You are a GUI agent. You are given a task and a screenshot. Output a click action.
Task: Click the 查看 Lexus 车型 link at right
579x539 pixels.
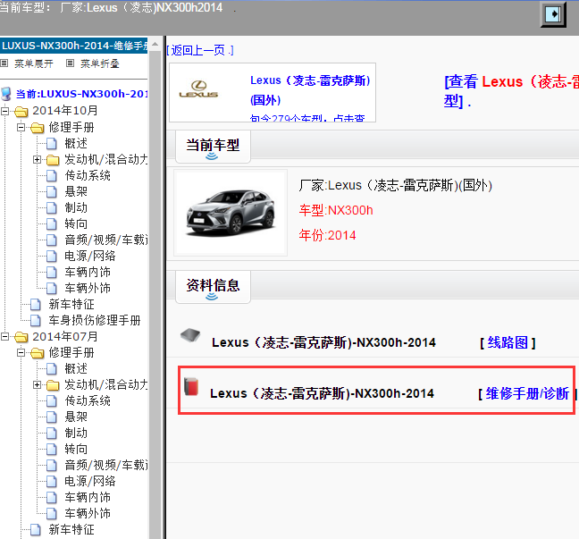point(511,91)
